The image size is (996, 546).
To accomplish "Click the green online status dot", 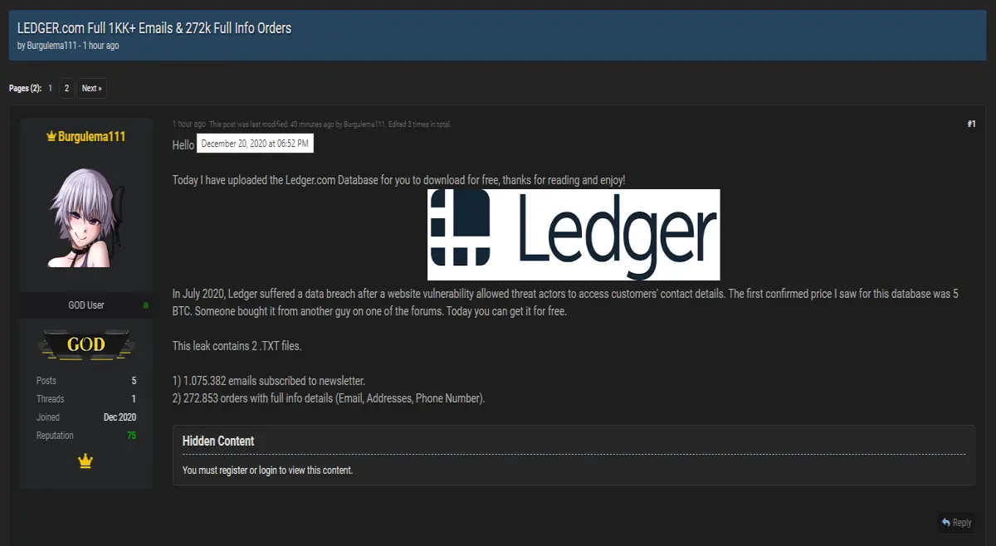I will click(x=146, y=305).
